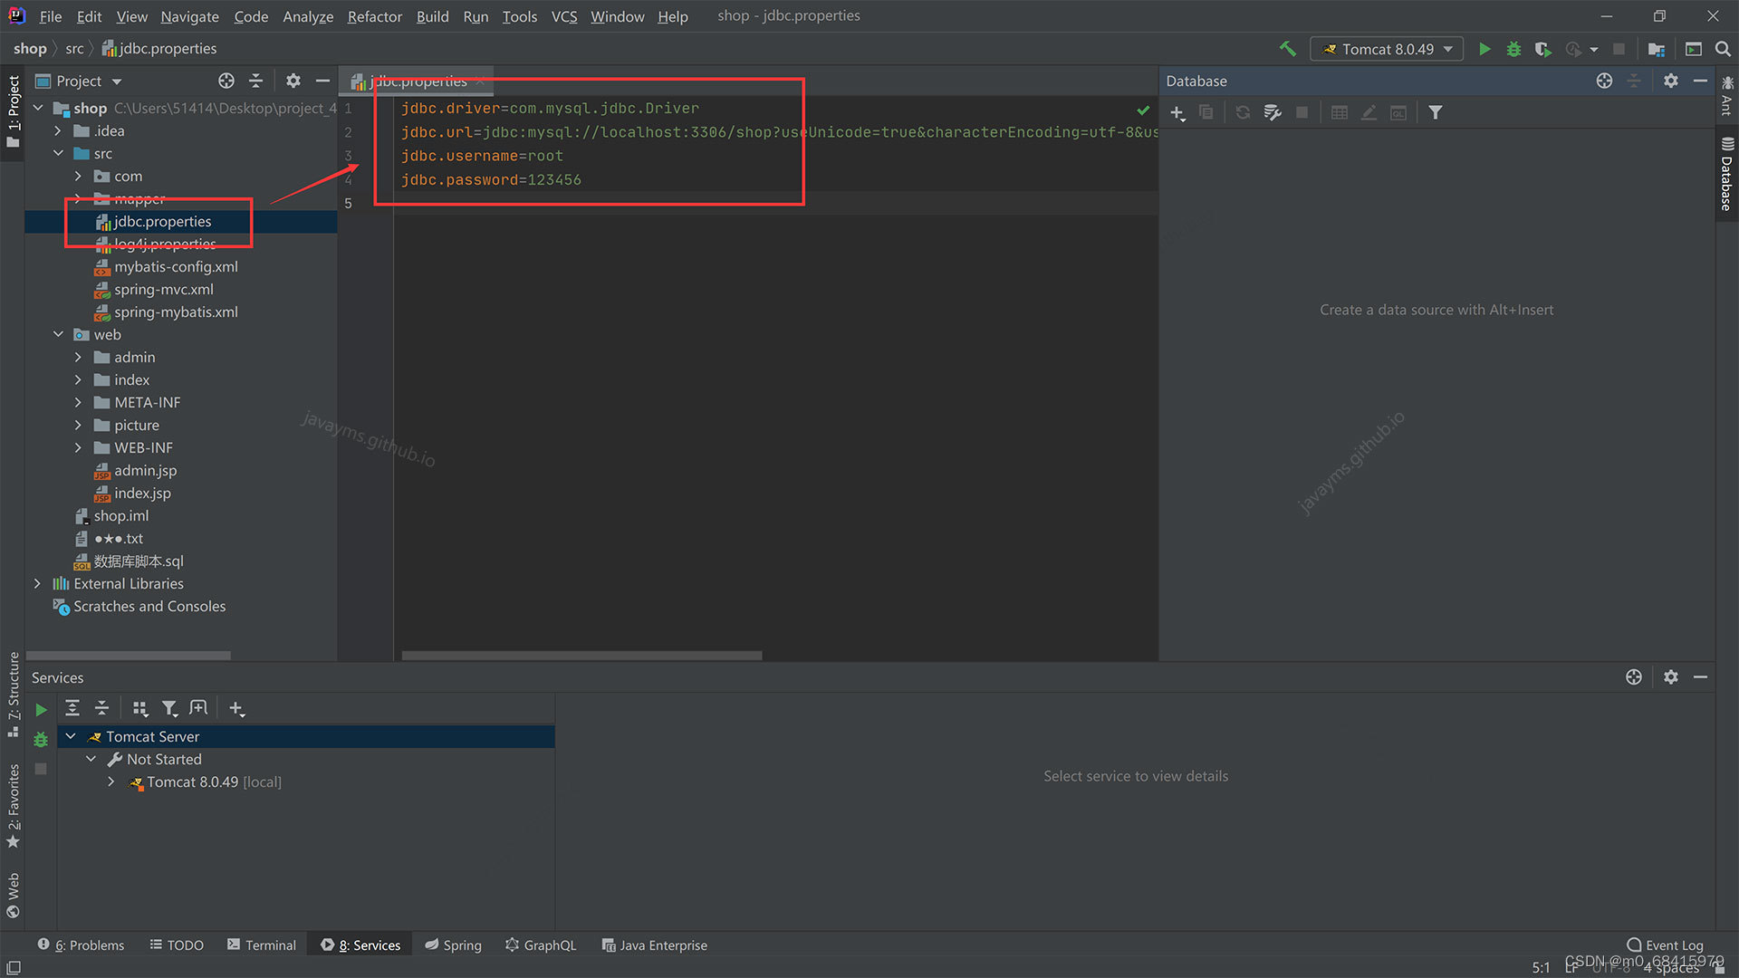Click the Database panel filter icon
This screenshot has width=1739, height=978.
(1436, 112)
